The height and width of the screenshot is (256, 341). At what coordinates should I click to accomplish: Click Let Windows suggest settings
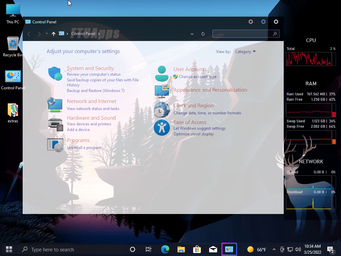click(x=199, y=128)
